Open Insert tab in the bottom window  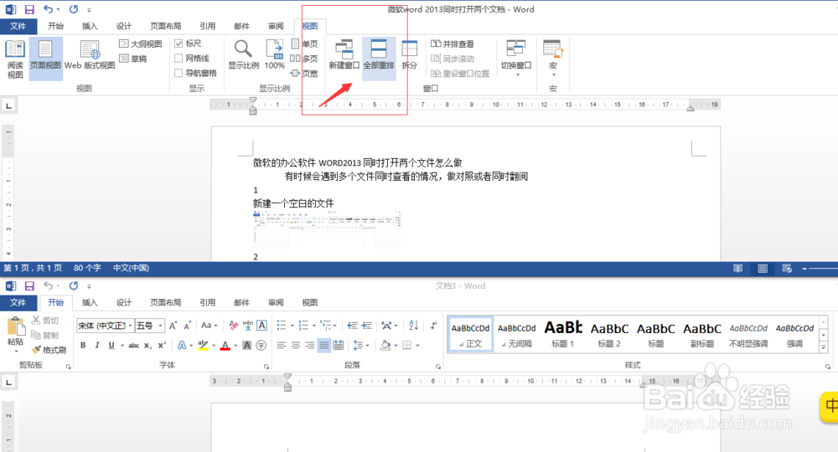pyautogui.click(x=90, y=302)
